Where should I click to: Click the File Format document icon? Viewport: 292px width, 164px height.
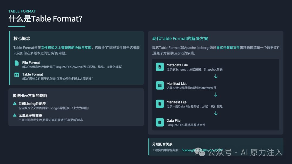[x=16, y=63]
